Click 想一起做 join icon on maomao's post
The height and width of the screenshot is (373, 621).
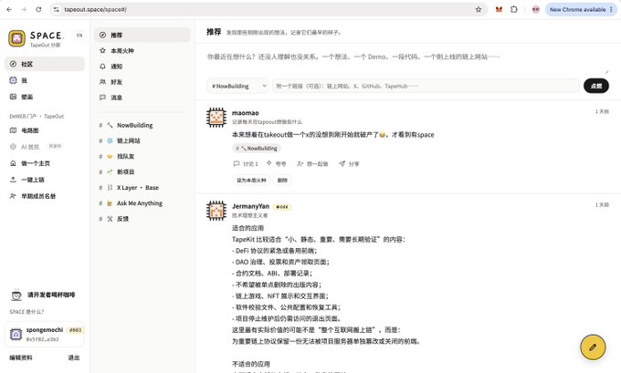(312, 164)
